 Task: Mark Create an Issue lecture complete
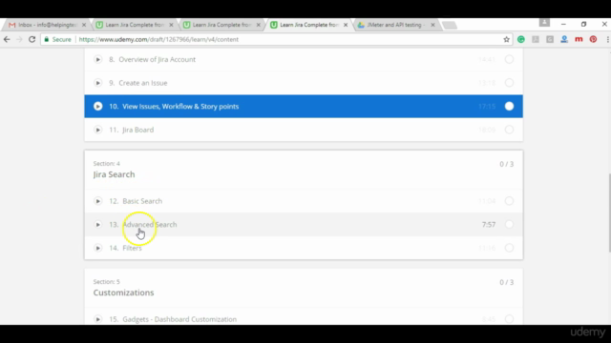[x=509, y=83]
